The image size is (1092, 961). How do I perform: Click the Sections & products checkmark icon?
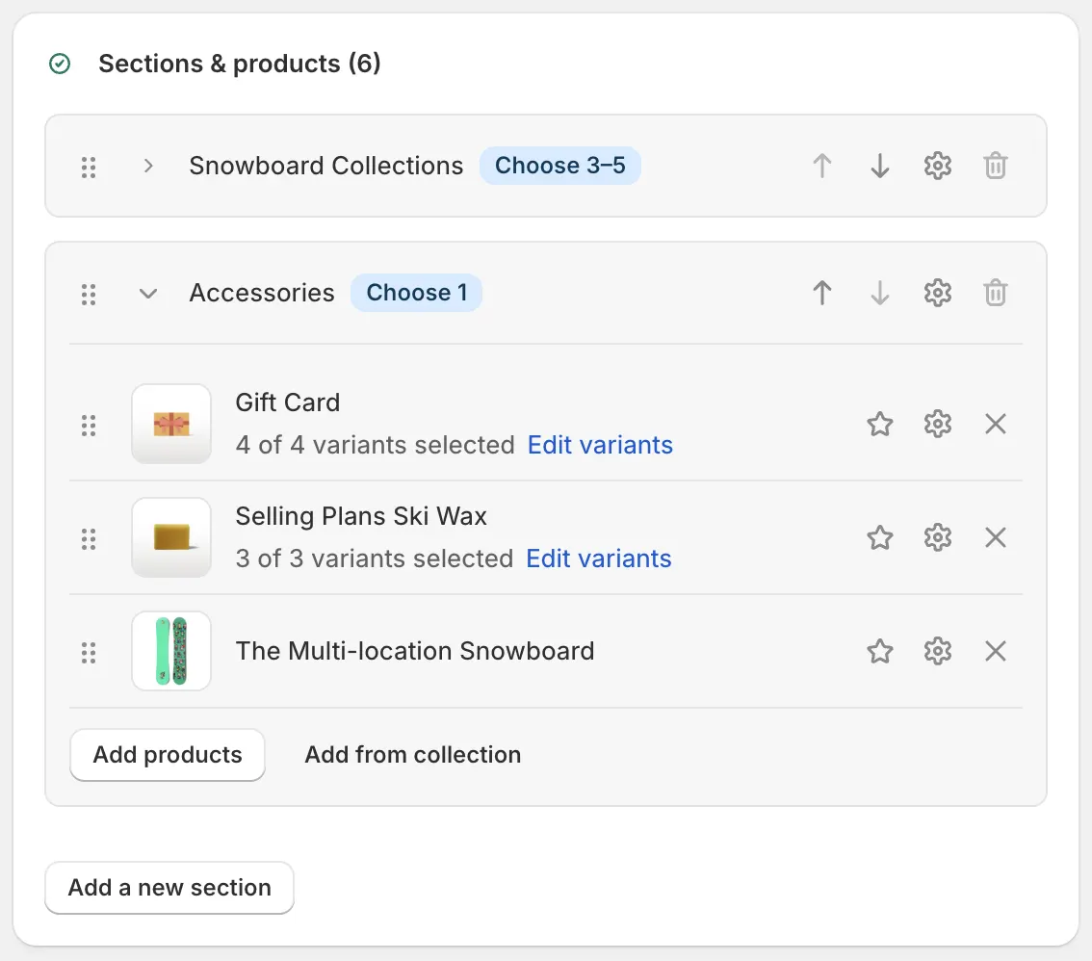[60, 65]
